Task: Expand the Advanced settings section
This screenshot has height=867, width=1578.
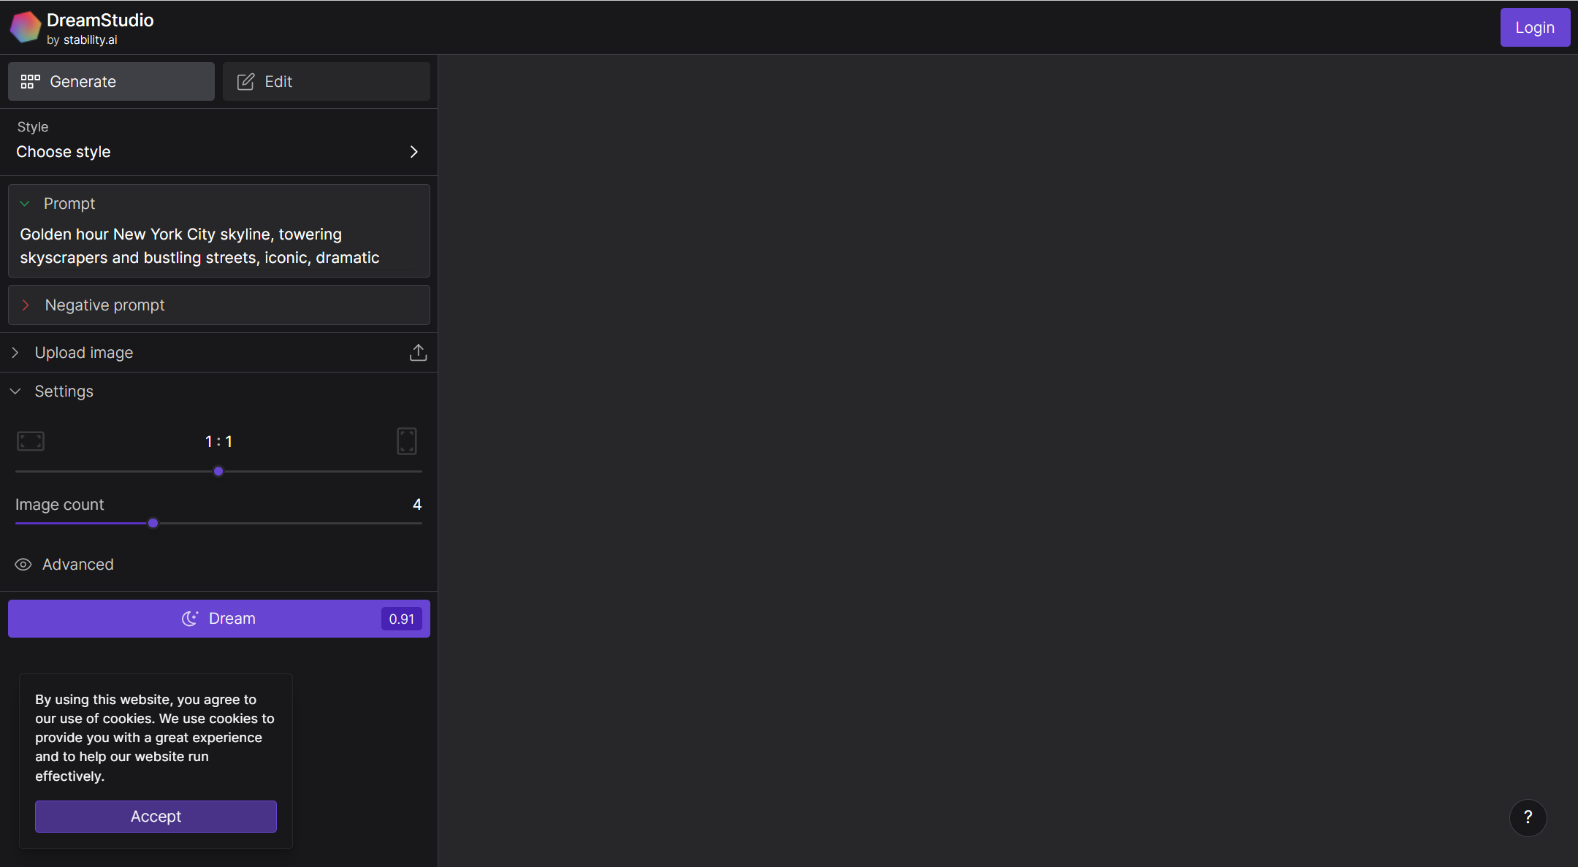Action: 64,564
